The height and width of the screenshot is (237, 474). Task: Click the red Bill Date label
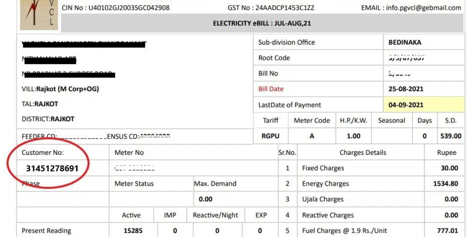[271, 89]
